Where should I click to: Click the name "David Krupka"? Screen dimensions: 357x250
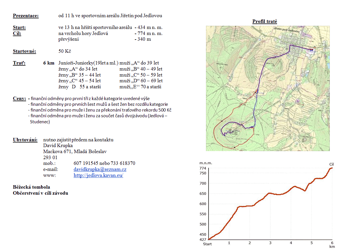click(x=57, y=146)
